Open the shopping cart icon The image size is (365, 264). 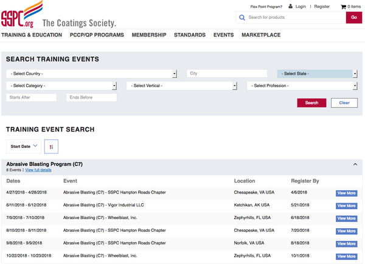coord(343,7)
